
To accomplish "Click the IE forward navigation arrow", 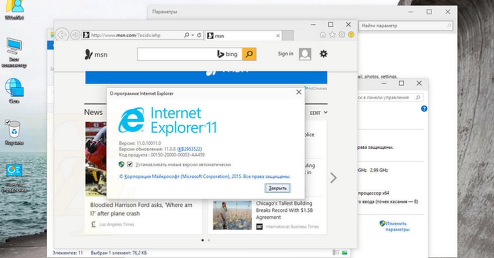I will pos(75,35).
